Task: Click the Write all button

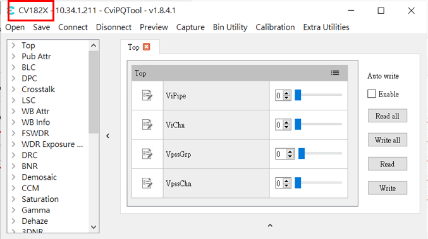Action: (388, 140)
